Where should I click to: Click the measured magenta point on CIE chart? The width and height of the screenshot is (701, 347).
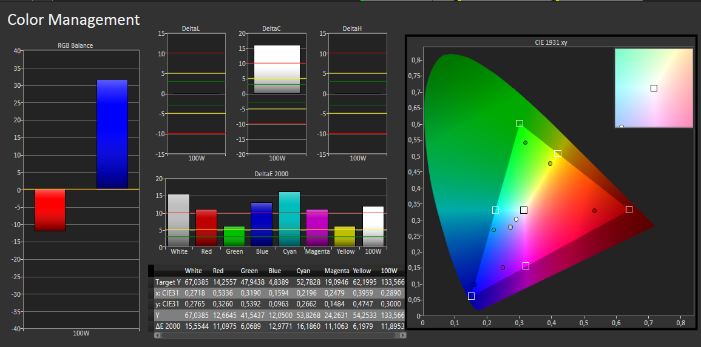(x=503, y=268)
